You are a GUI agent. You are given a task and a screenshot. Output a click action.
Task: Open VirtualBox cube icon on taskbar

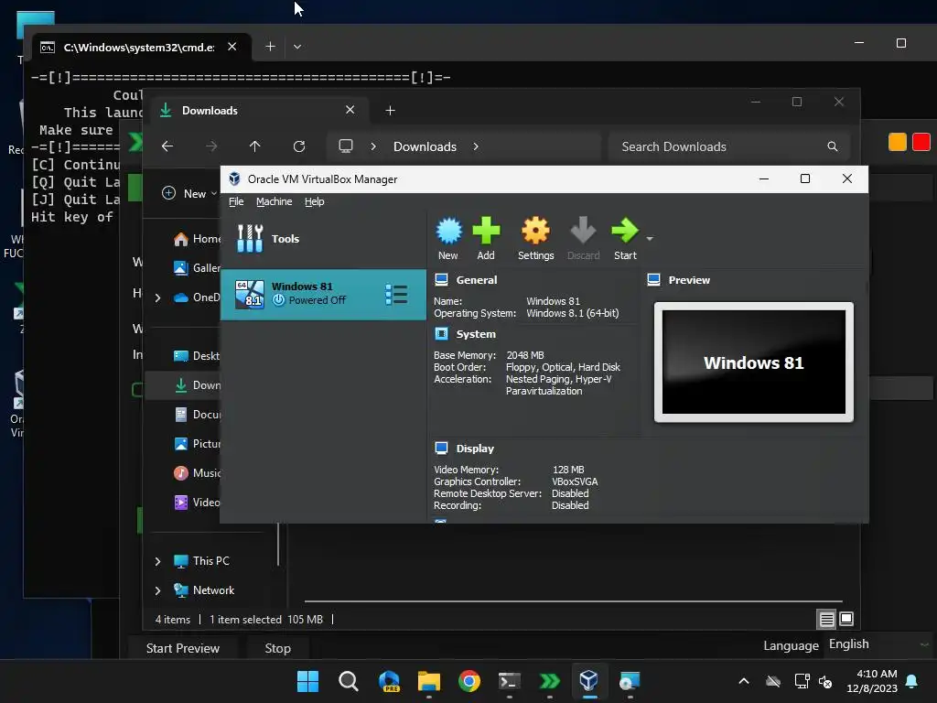[588, 681]
